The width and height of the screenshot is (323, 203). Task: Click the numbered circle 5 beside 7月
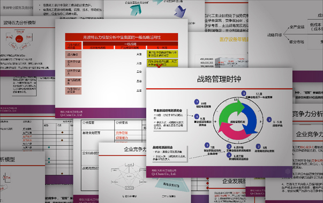tap(207, 145)
